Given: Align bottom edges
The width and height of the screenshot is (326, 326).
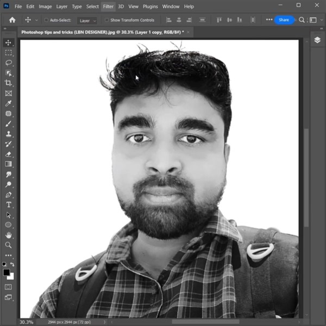Looking at the screenshot, I should pos(240,20).
